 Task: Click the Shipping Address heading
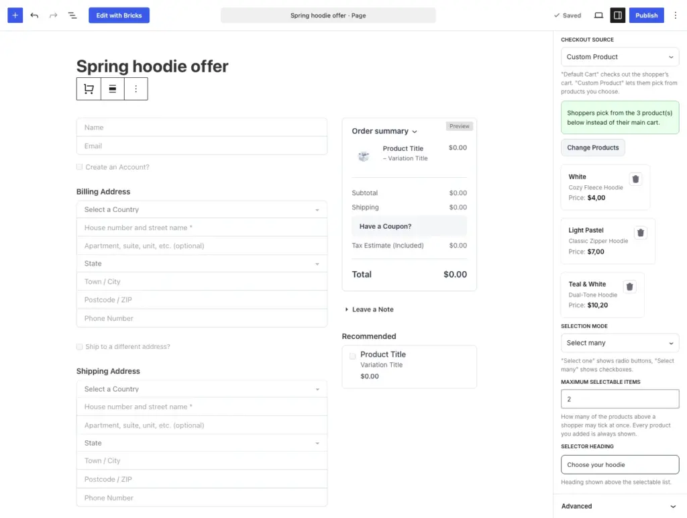coord(108,371)
